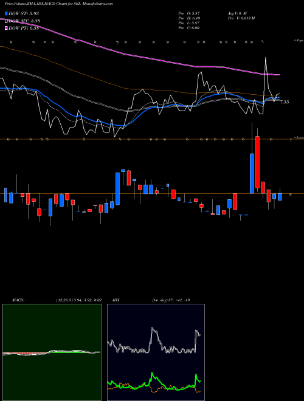Click the chart title mentioning MunafaSutra.com
The image size is (304, 401).
coord(58,4)
